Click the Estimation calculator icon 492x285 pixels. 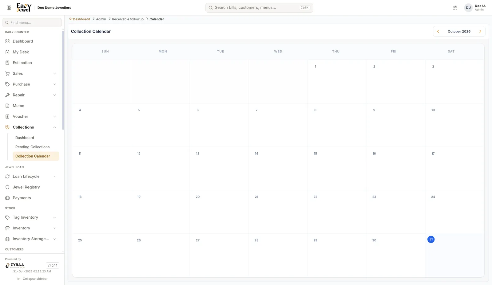(7, 63)
